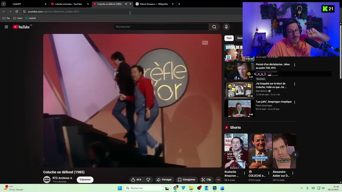The height and width of the screenshot is (192, 342).
Task: Save video with the Enregistrer button
Action: tap(186, 180)
